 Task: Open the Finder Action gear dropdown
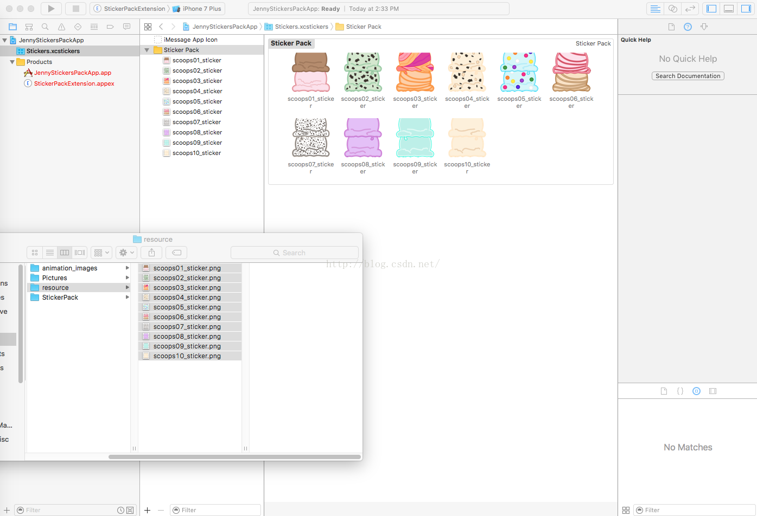(x=126, y=253)
